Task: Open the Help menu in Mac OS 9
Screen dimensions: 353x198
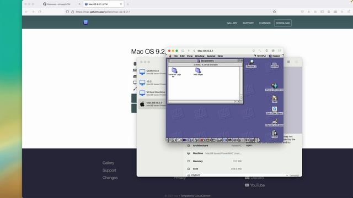Action: pos(220,56)
